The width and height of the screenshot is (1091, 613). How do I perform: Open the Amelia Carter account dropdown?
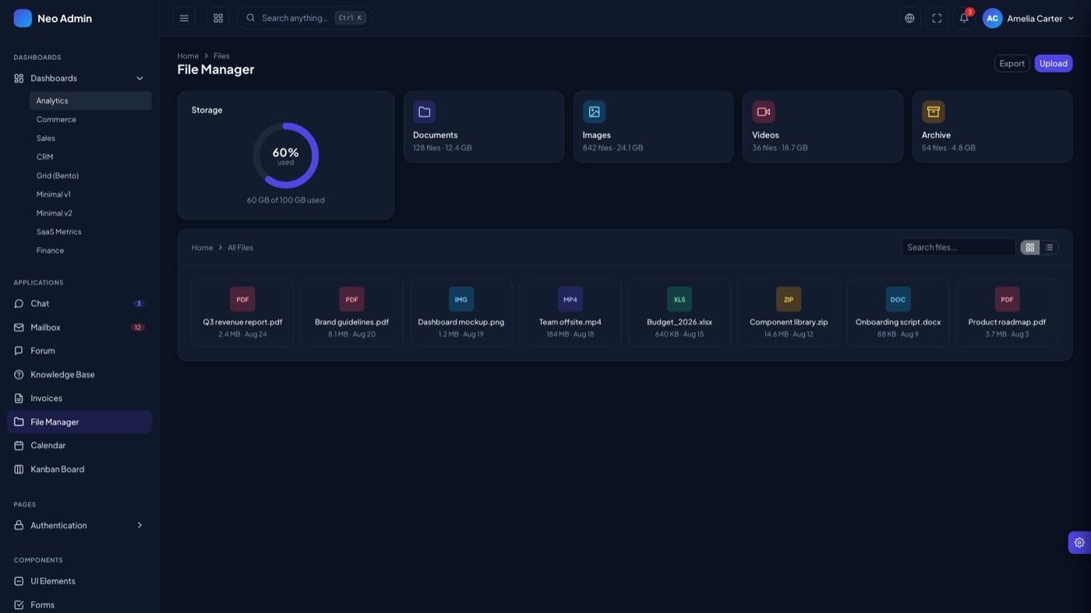pos(1029,18)
